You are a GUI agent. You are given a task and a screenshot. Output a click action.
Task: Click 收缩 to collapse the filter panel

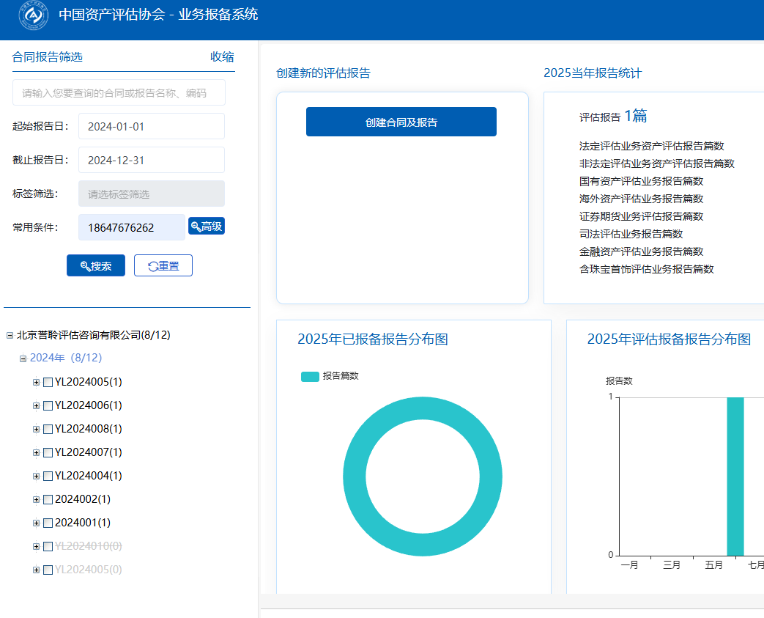point(222,57)
